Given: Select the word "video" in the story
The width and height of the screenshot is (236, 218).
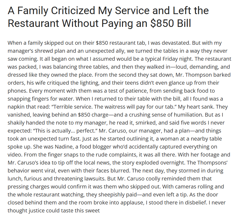Looking at the screenshot, I should (15, 155).
